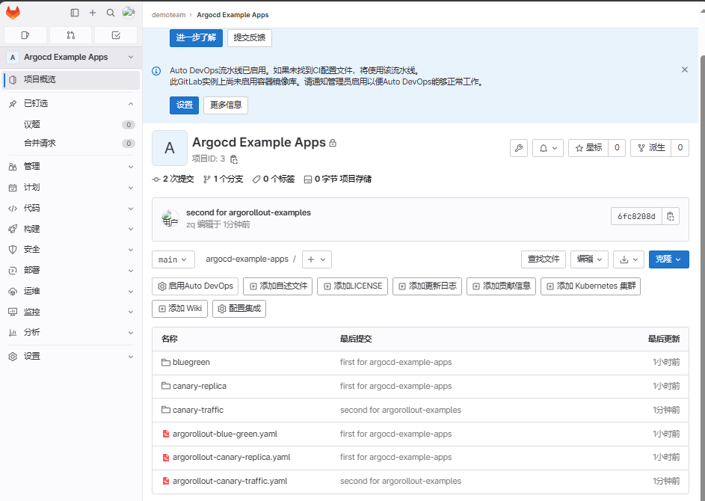Image resolution: width=705 pixels, height=501 pixels.
Task: Open the 2 次提交 commits link
Action: tap(173, 179)
